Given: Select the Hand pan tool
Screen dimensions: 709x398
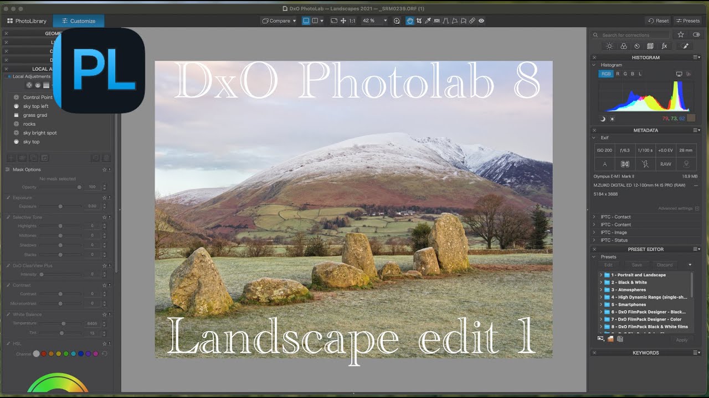Looking at the screenshot, I should [410, 20].
